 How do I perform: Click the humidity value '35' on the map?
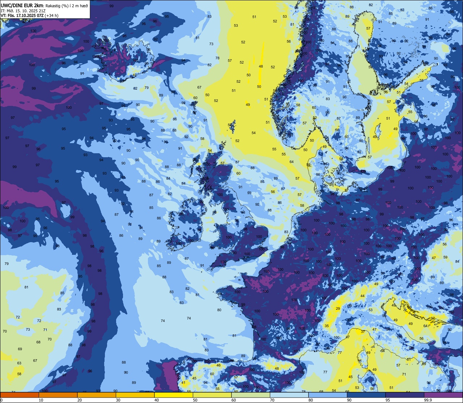pos(327,326)
